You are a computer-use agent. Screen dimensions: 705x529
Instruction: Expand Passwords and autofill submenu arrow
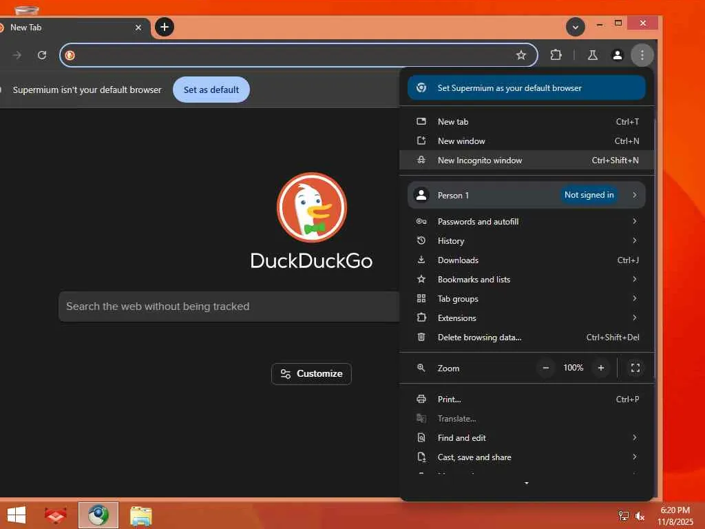pyautogui.click(x=634, y=221)
